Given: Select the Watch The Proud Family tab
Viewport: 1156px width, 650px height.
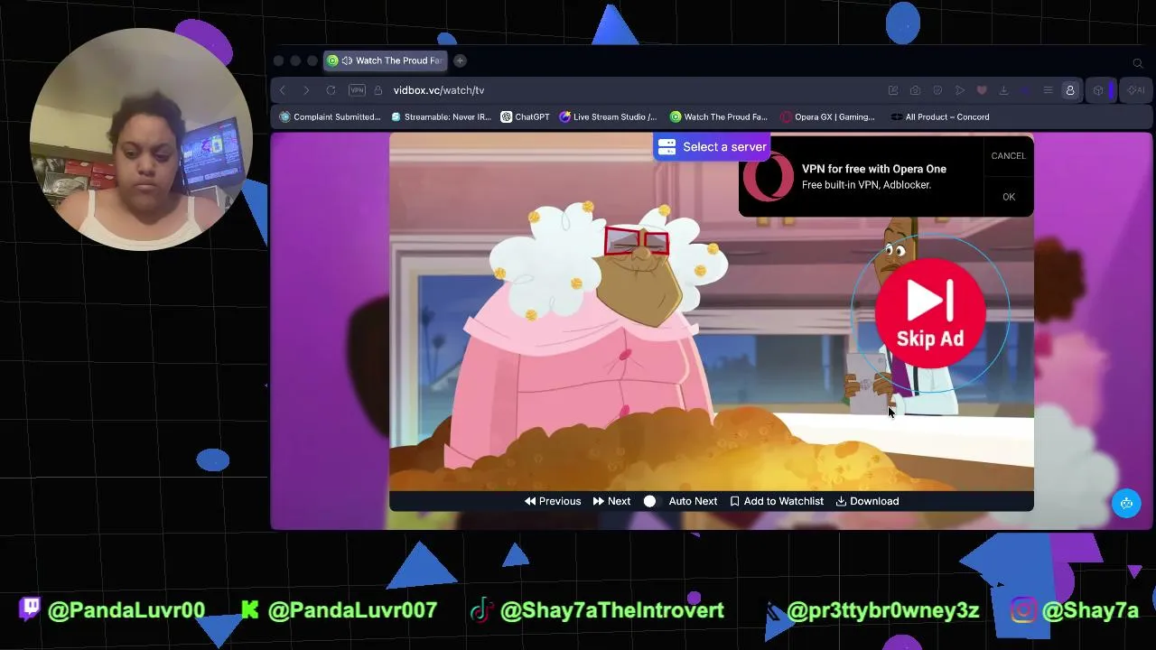Looking at the screenshot, I should click(x=385, y=60).
